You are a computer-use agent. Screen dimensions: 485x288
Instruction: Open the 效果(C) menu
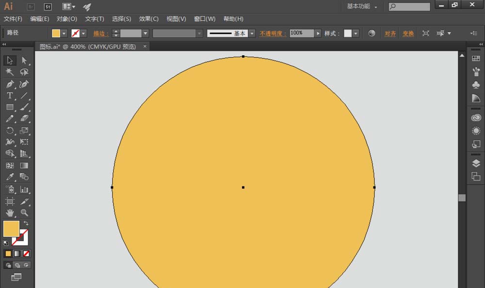(149, 19)
